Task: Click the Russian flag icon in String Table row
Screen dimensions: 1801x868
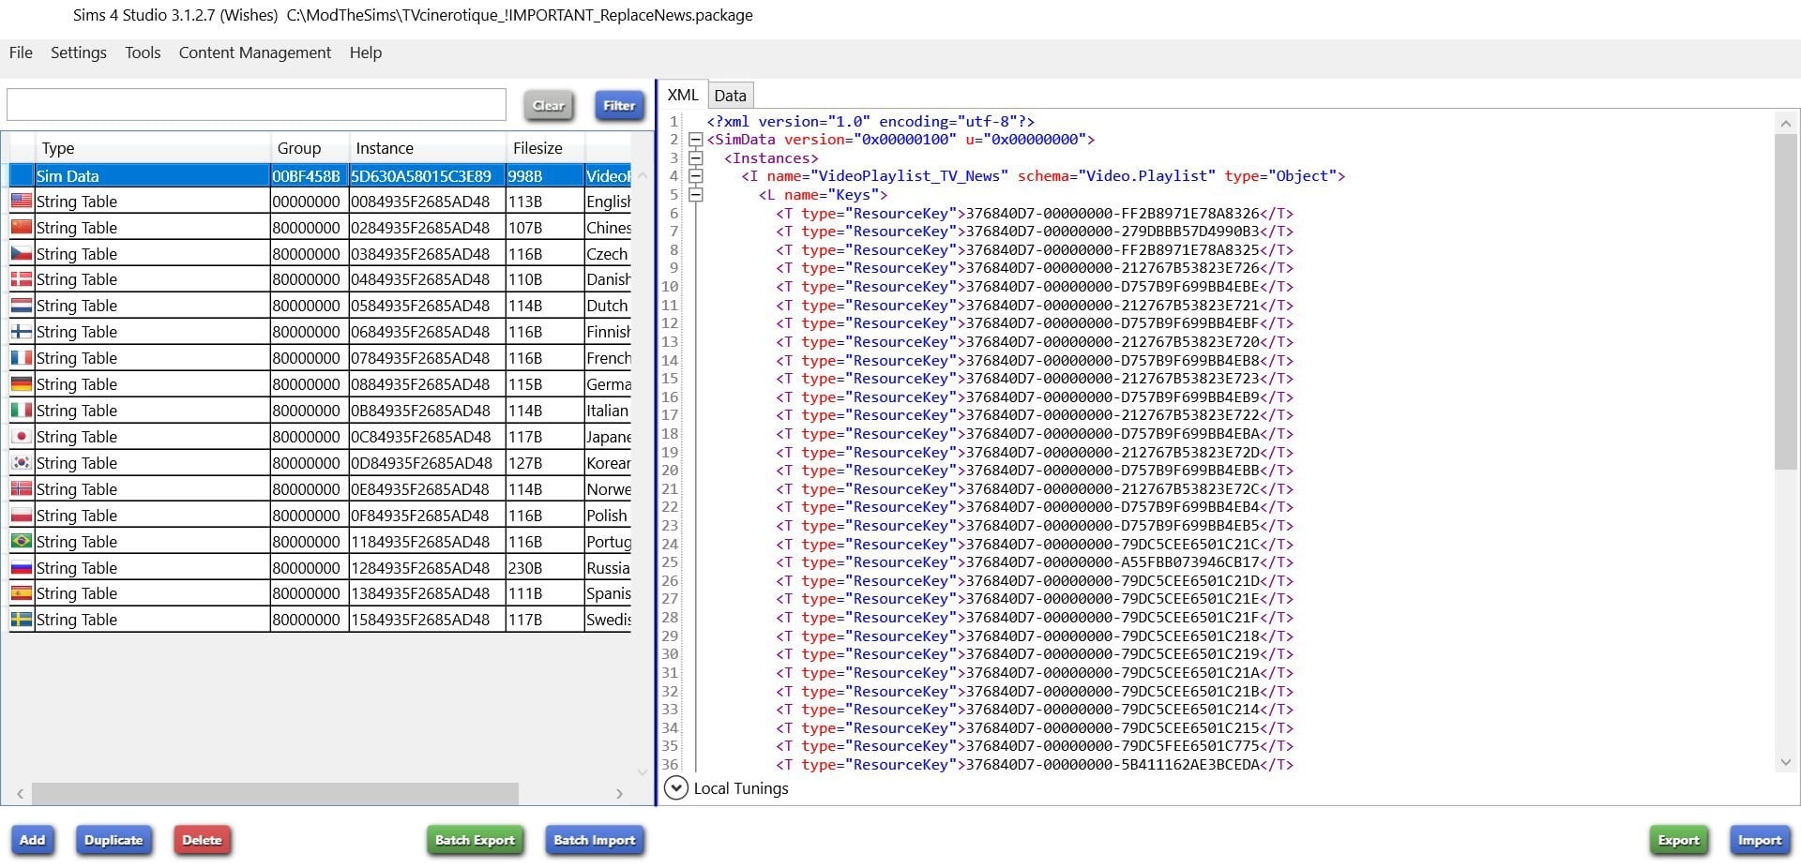Action: click(x=21, y=567)
